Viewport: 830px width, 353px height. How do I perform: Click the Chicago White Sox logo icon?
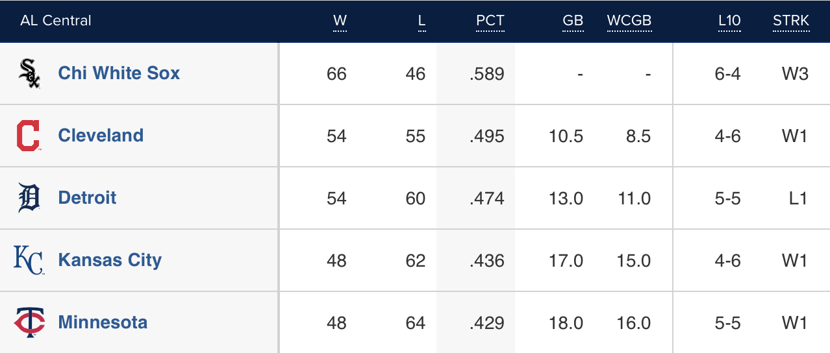tap(29, 73)
